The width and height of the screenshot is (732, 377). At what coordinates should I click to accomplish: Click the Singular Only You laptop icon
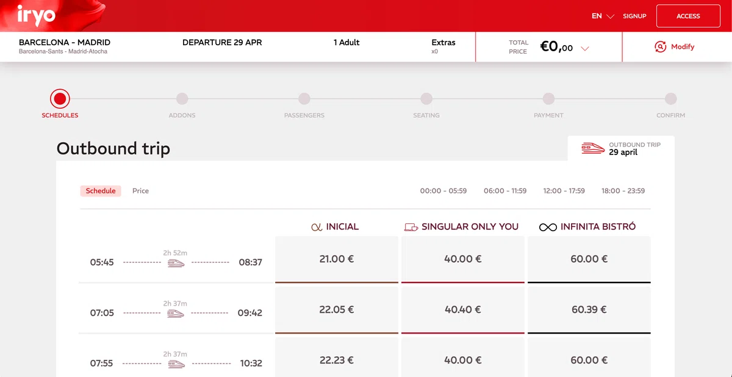[x=411, y=227]
